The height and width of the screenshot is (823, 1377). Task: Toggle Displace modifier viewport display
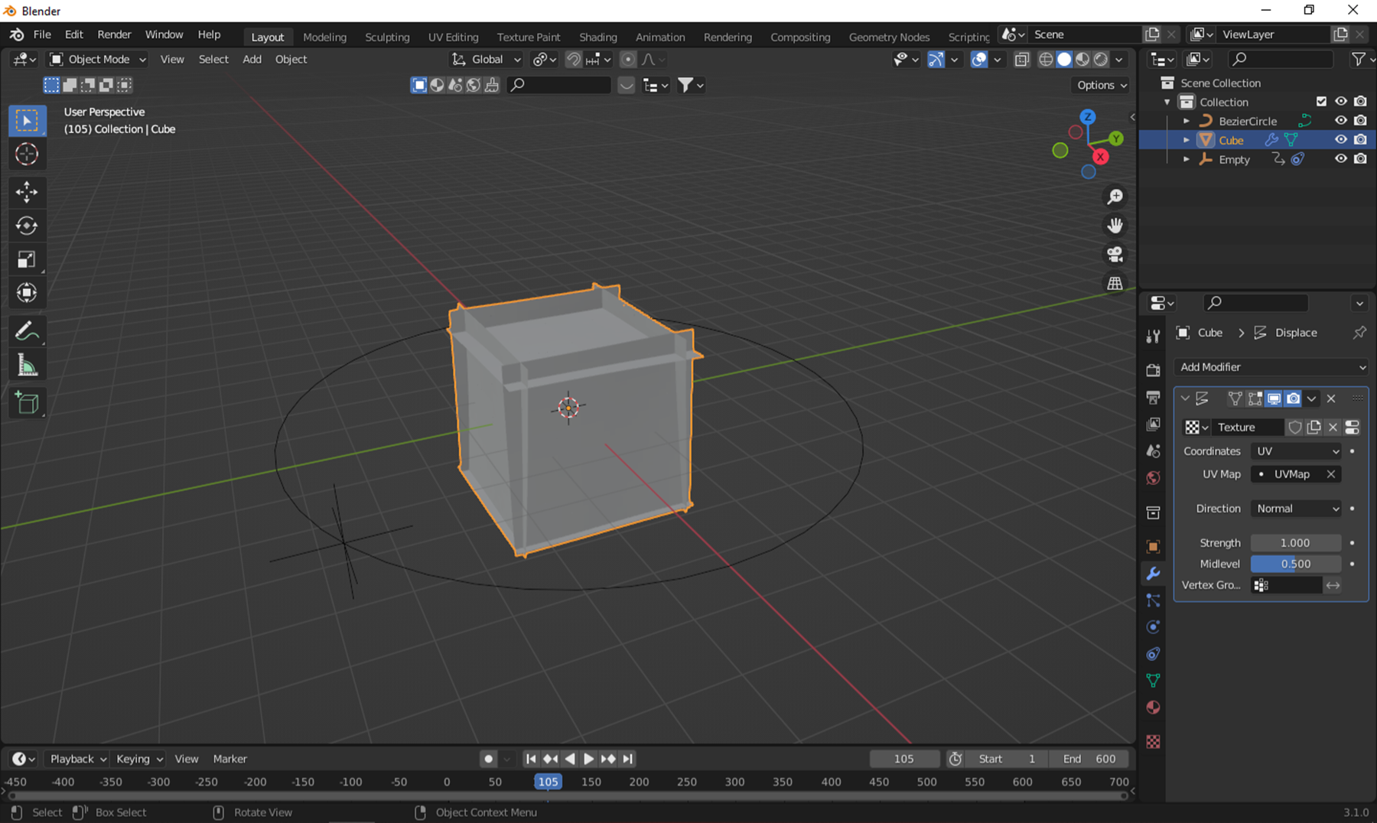[x=1274, y=398]
